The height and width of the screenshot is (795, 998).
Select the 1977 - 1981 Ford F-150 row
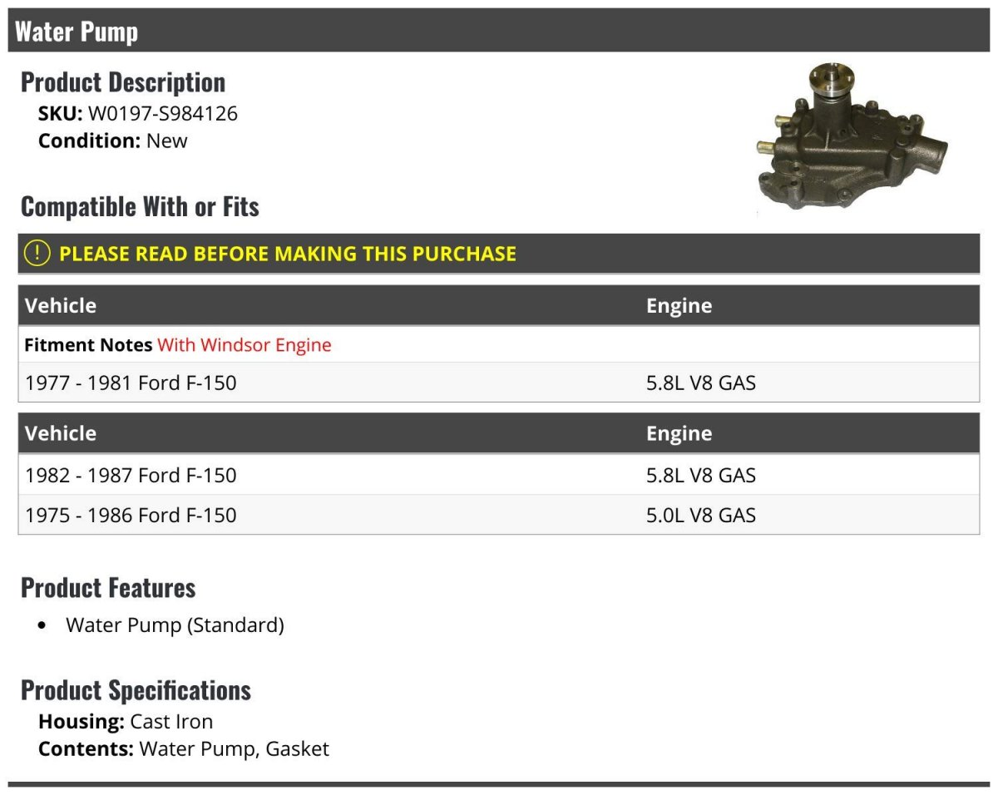coord(499,383)
